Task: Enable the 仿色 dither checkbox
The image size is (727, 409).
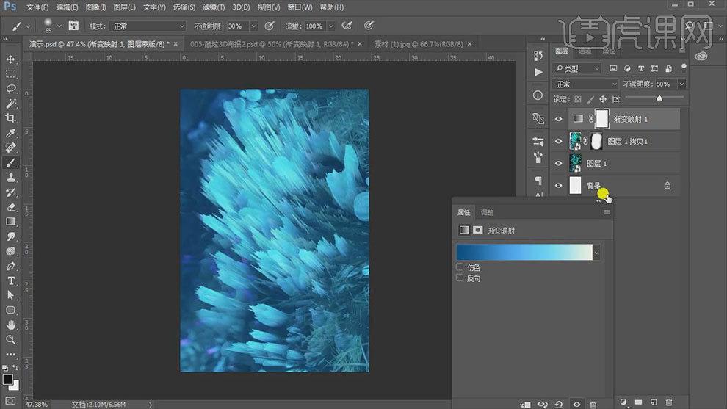Action: 460,267
